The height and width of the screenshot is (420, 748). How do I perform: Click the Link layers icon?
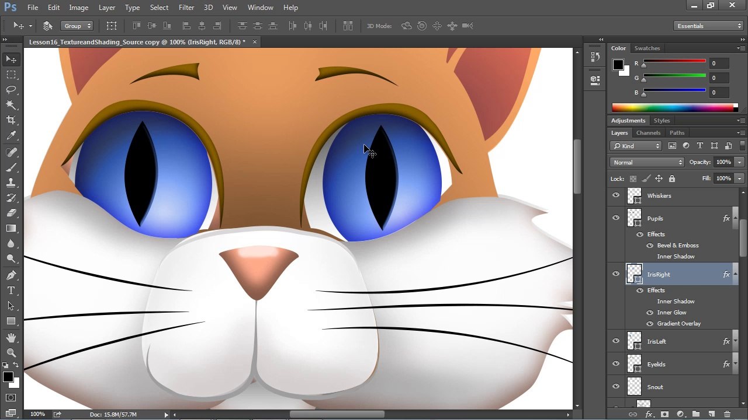[633, 414]
